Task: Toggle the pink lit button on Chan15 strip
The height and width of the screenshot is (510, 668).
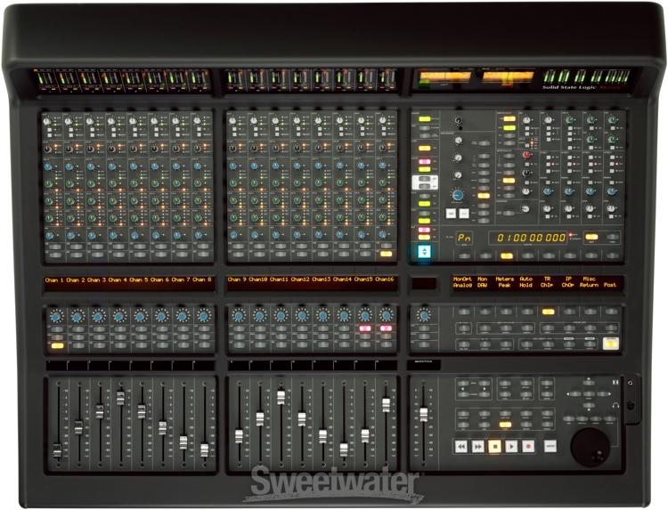Action: 364,328
